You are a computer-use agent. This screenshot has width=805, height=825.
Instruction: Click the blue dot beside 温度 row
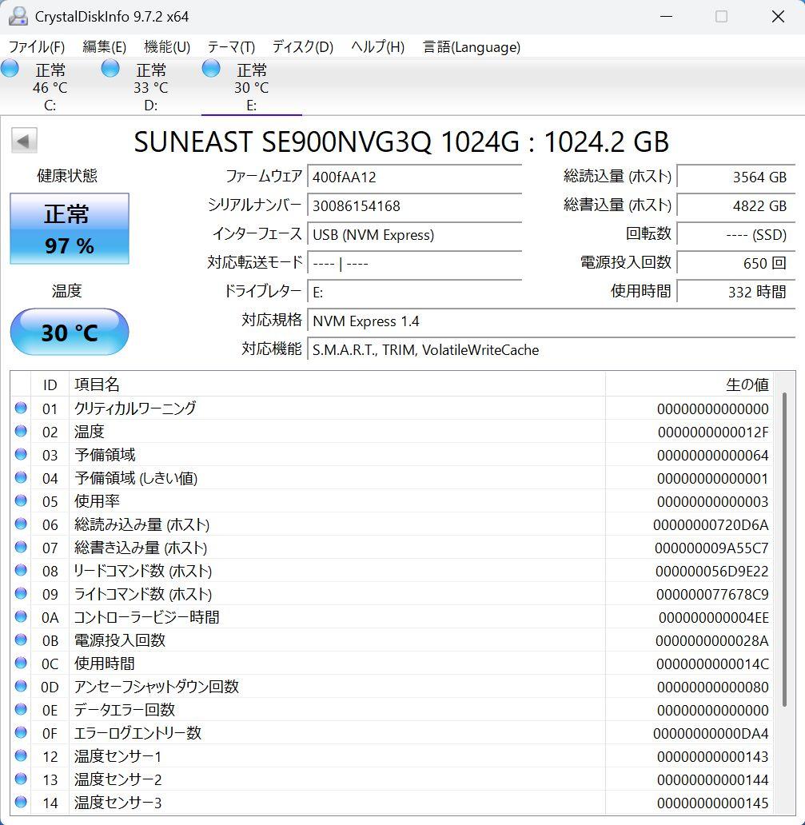click(22, 432)
